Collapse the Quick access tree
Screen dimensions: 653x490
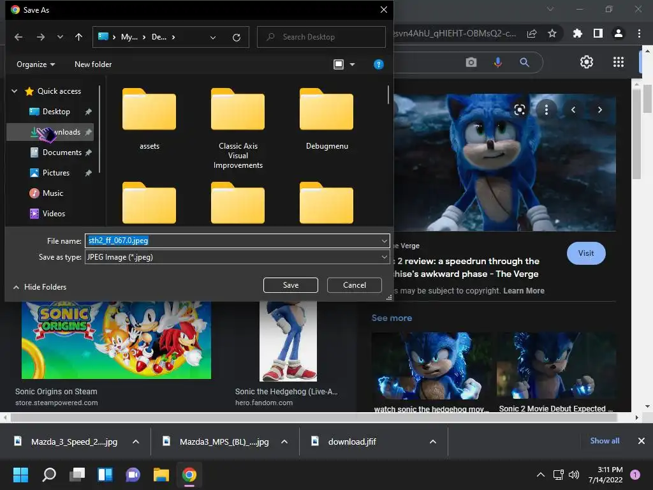coord(15,91)
